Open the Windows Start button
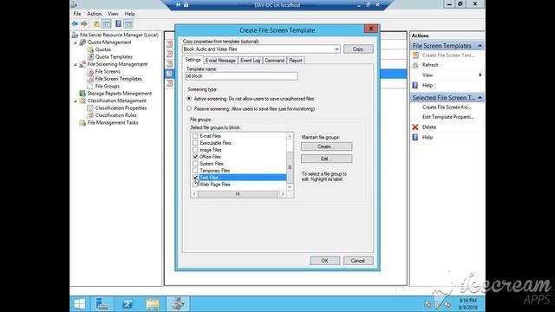Screen dimensions: 555x312 [80, 304]
